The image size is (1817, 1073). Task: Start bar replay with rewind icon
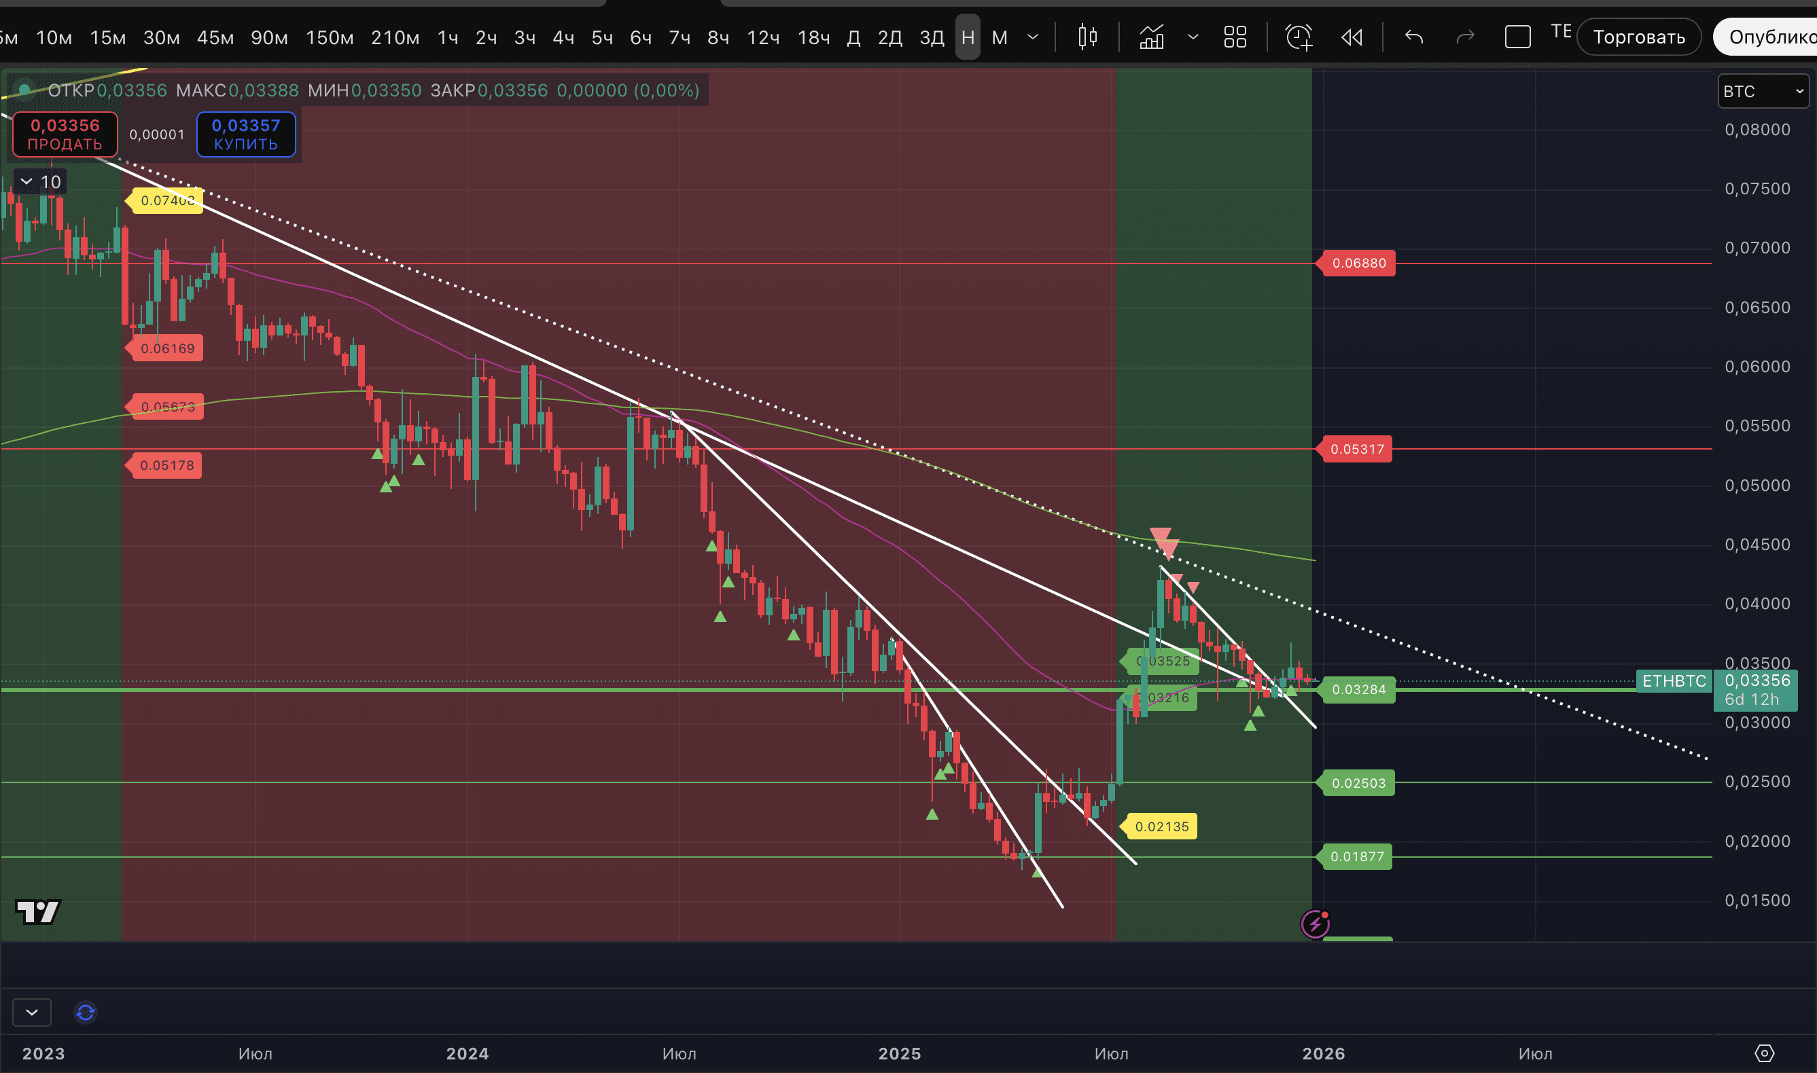1351,37
